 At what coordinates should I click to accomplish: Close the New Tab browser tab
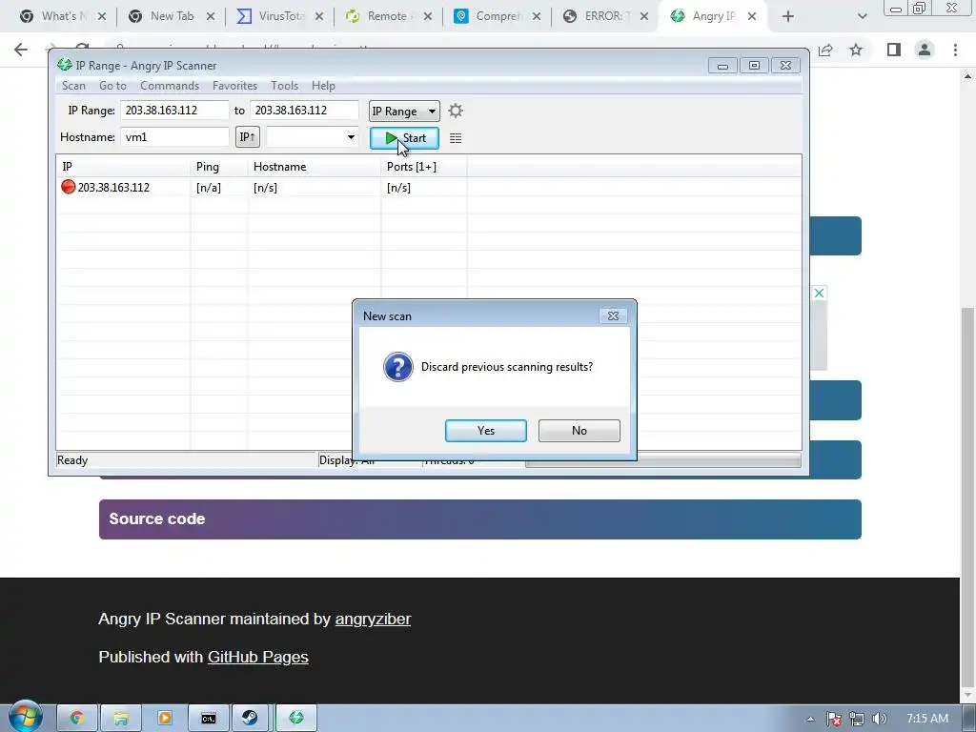coord(211,16)
